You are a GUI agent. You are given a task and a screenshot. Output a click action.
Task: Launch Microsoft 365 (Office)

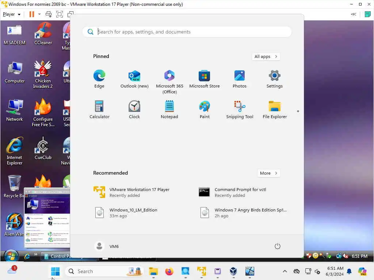pyautogui.click(x=169, y=82)
